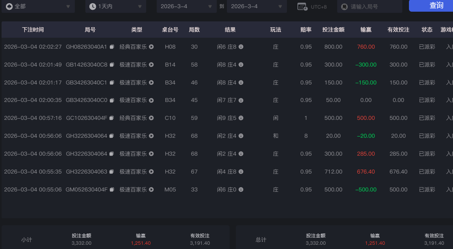Copy game ID GM052630404F in bottom row
Screen dimensions: 453x249
pos(112,189)
